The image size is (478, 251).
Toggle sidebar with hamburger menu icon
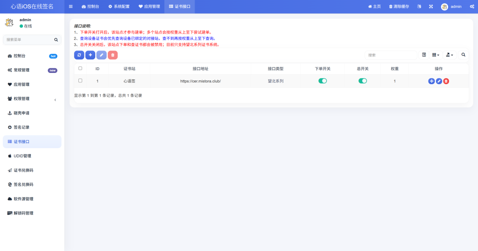[71, 7]
